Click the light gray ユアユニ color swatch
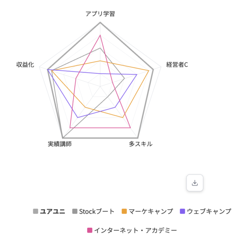 tap(35, 212)
